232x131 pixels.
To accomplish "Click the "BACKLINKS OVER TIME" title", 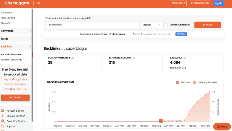I will (x=61, y=82).
